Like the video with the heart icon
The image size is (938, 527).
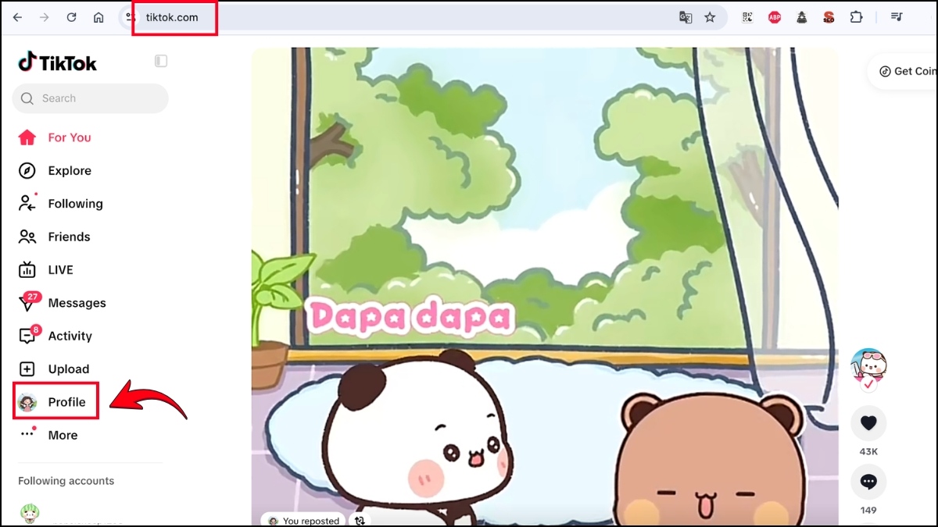(868, 424)
